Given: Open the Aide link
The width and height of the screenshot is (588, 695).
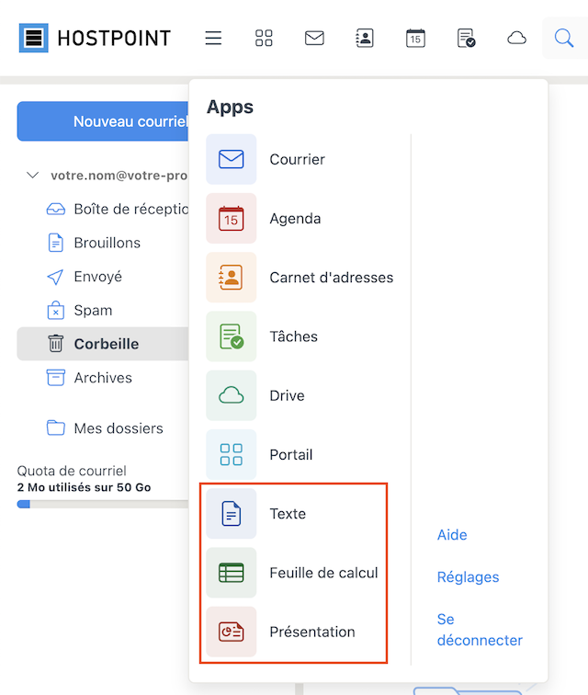Looking at the screenshot, I should tap(452, 535).
